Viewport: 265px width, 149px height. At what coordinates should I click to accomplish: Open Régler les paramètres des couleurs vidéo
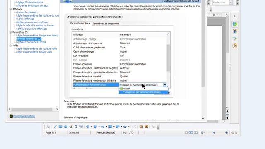(x=36, y=49)
